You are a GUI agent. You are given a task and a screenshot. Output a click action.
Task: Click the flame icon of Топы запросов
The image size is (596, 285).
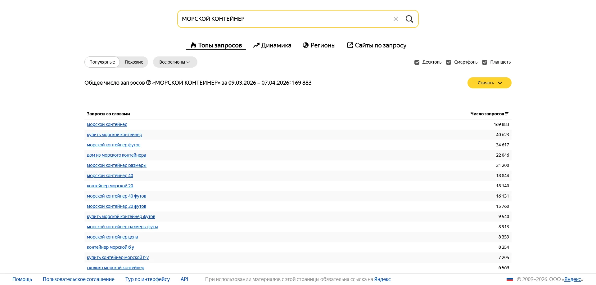[193, 45]
